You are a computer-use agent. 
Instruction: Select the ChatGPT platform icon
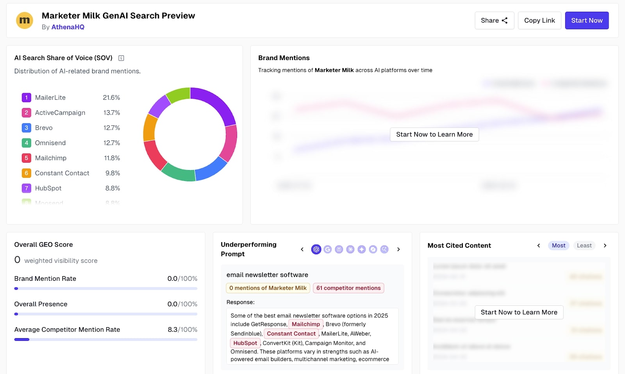316,249
